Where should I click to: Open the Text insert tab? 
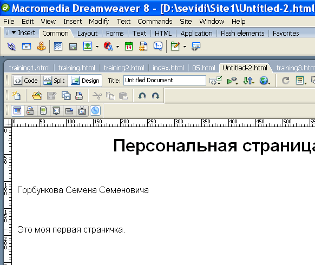point(139,34)
